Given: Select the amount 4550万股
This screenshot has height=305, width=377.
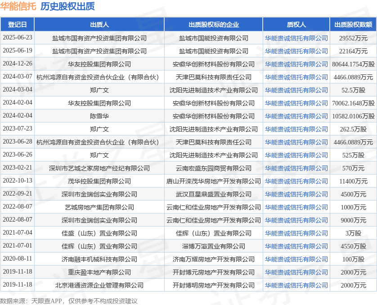Looking at the screenshot, I should (353, 246).
